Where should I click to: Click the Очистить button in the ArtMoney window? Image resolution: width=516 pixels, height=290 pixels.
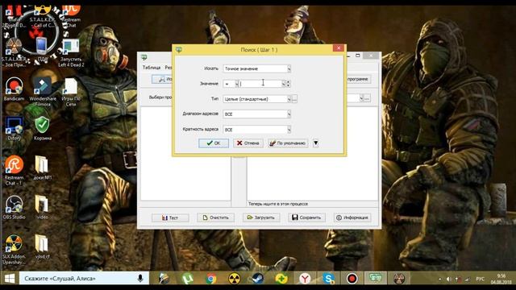tap(215, 217)
